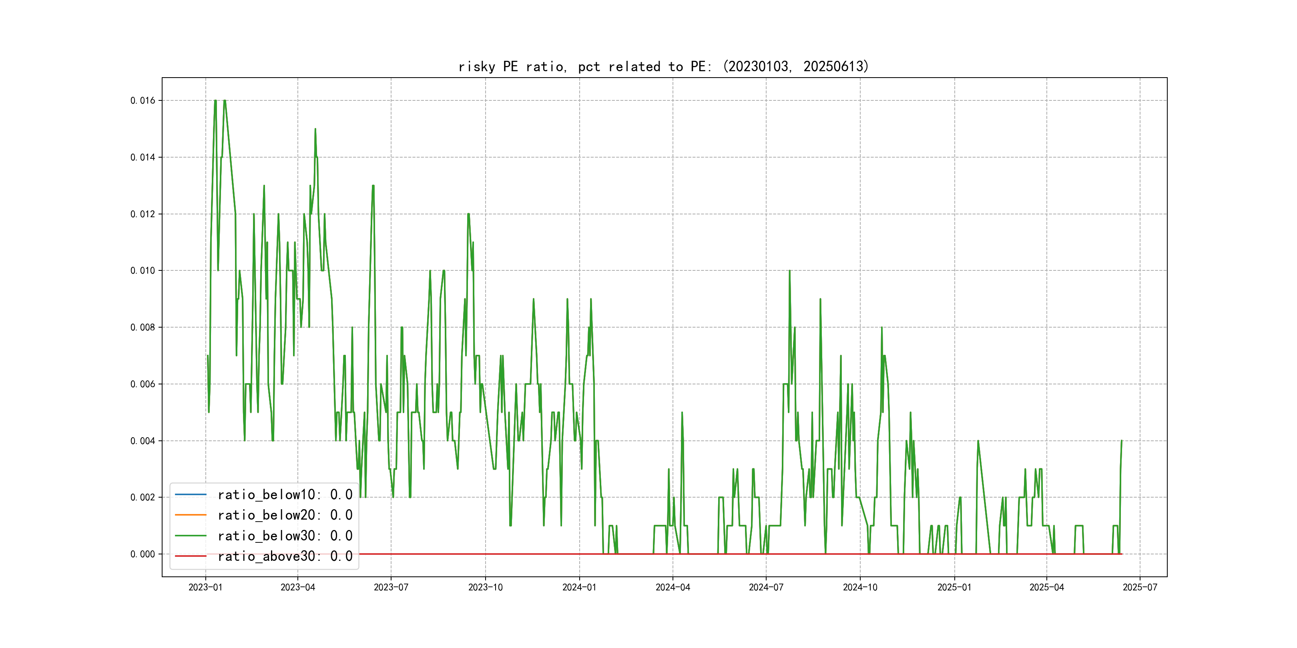Select the ratio_below10: 0.0 legend label
Viewport: 1297px width, 648px height.
coord(285,494)
